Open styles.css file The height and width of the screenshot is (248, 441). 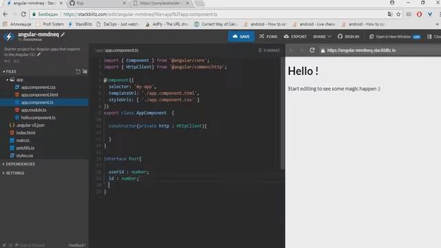pos(25,156)
